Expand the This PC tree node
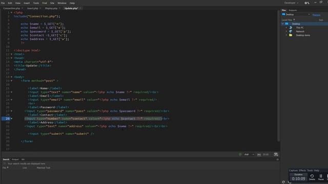The width and height of the screenshot is (328, 184). tap(286, 28)
